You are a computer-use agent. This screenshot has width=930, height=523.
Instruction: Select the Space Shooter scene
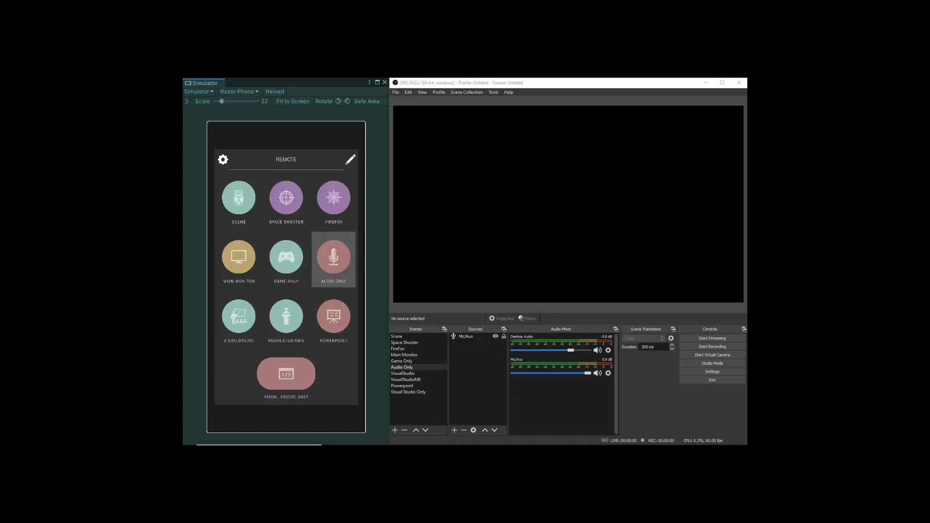[405, 342]
